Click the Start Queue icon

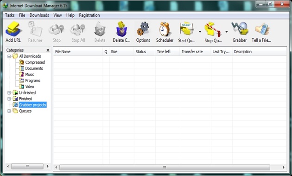coord(187,29)
